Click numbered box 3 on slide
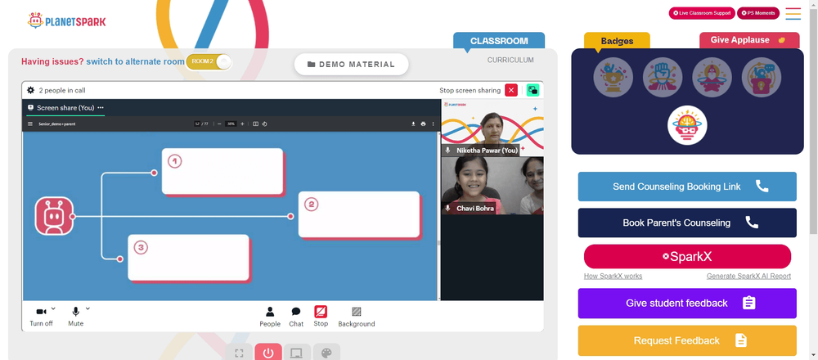 click(188, 258)
